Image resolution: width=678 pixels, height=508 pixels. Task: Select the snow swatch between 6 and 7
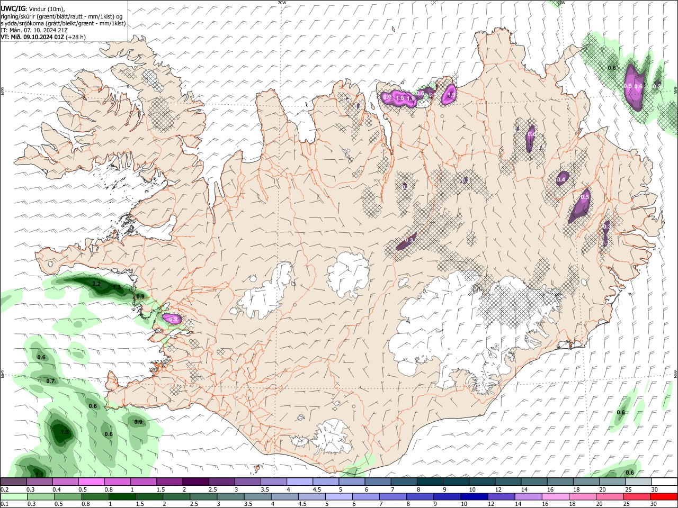pos(378,482)
